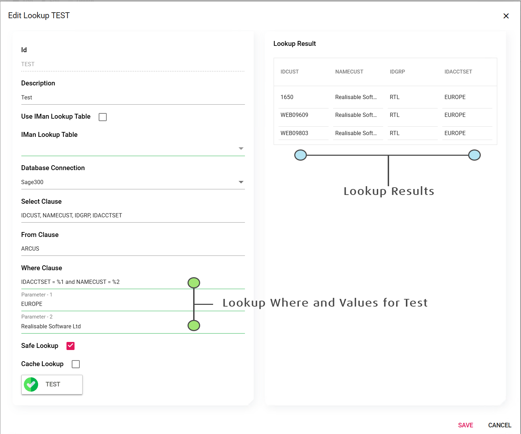This screenshot has width=521, height=434.
Task: Open the IMan Lookup Table dropdown
Action: click(x=241, y=148)
